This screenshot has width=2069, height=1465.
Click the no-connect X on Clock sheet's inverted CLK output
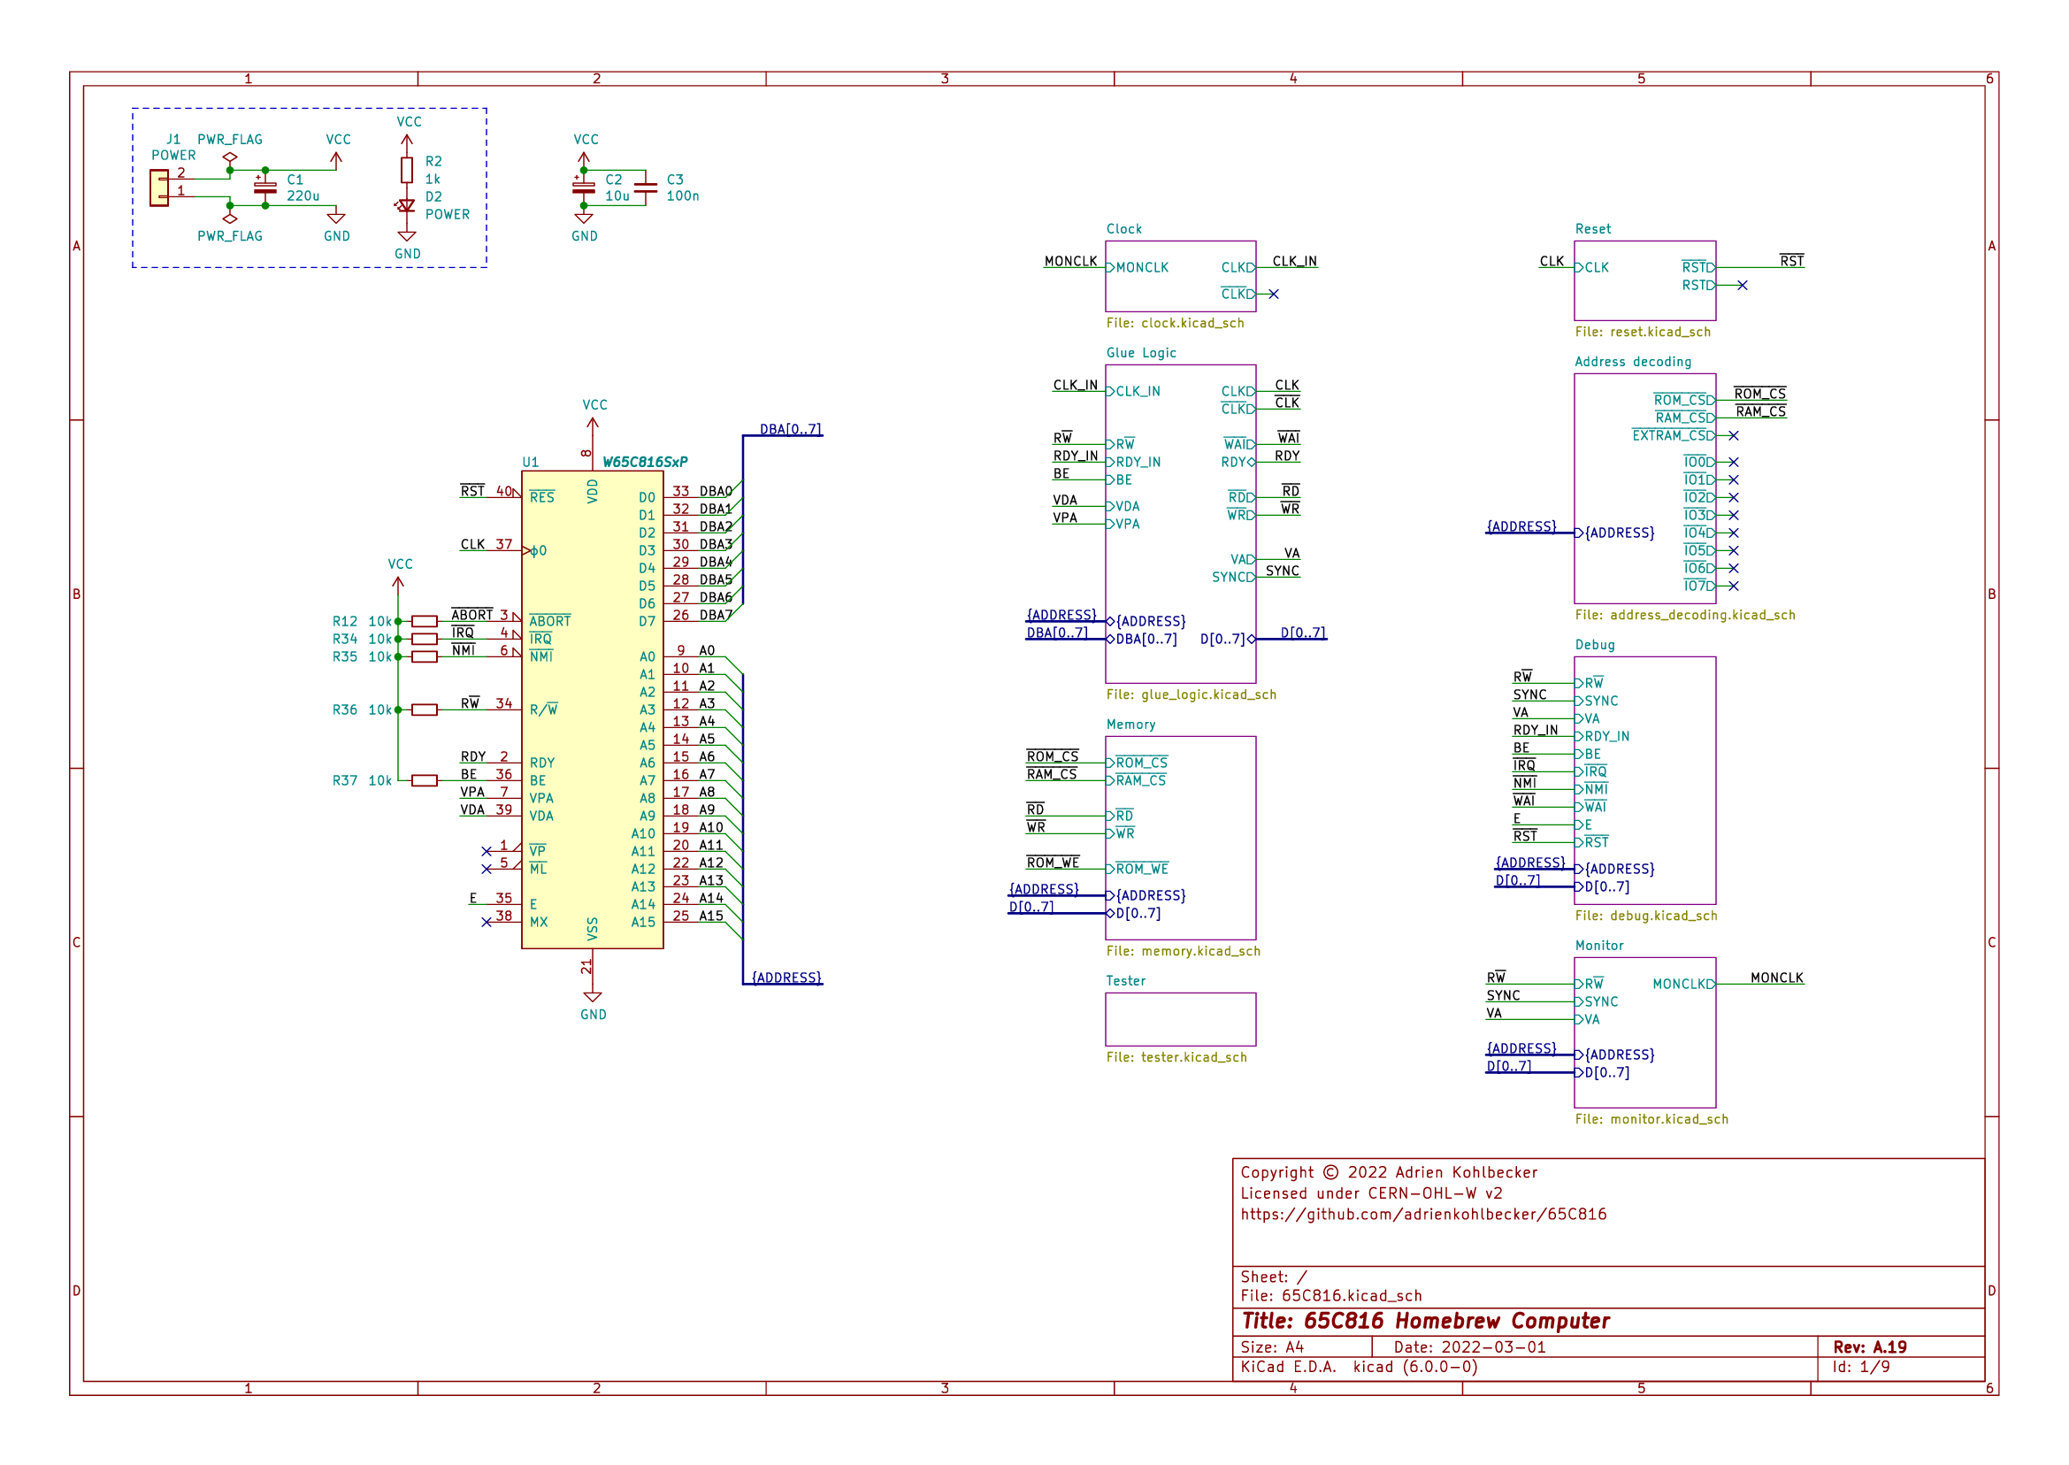[x=1273, y=294]
